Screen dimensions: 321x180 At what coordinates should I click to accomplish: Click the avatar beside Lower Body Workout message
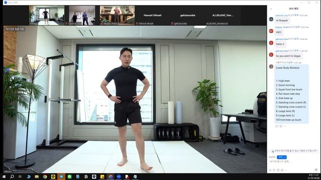(x=271, y=66)
